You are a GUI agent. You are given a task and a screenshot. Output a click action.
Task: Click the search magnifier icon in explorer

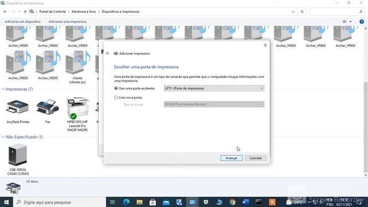[x=361, y=11]
